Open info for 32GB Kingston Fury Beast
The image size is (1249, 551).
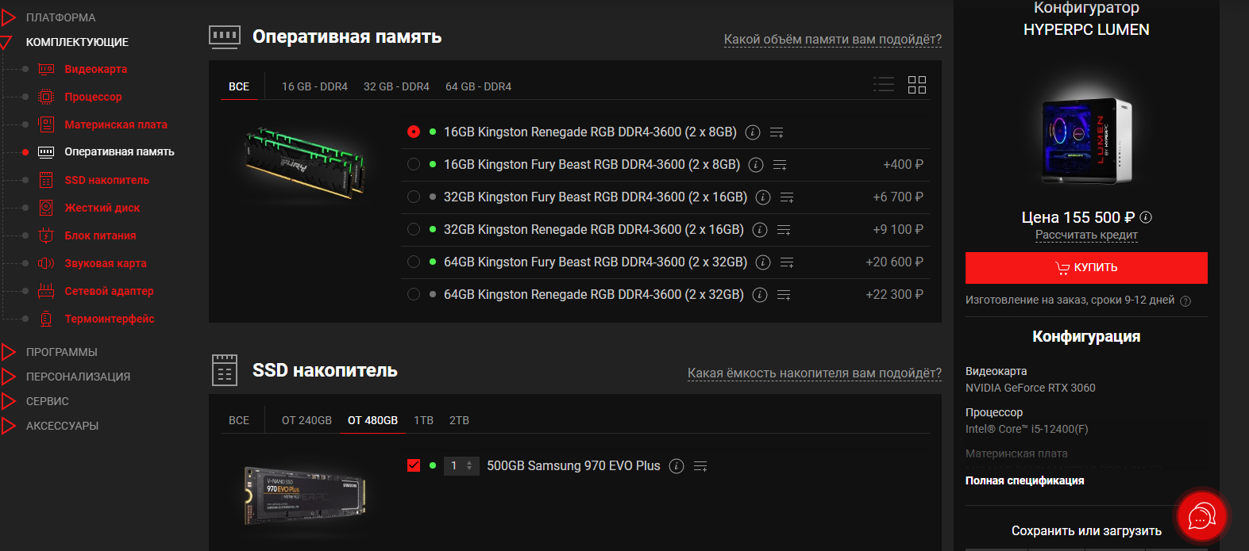click(763, 197)
